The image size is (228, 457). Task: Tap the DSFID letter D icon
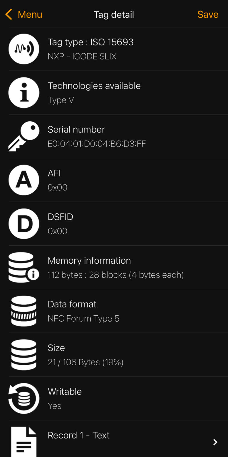point(24,224)
